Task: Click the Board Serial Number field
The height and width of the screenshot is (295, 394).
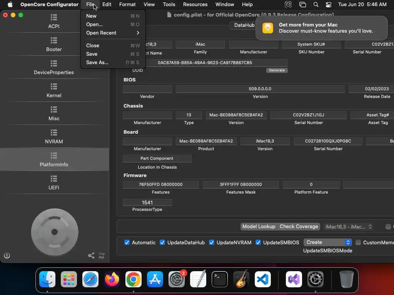Action: click(328, 141)
